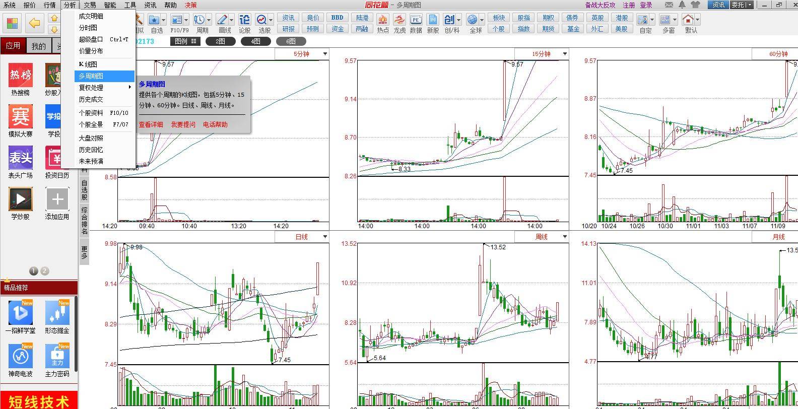Open the 神奇电波 recommendation
Screen dimensions: 798x409
pos(21,356)
